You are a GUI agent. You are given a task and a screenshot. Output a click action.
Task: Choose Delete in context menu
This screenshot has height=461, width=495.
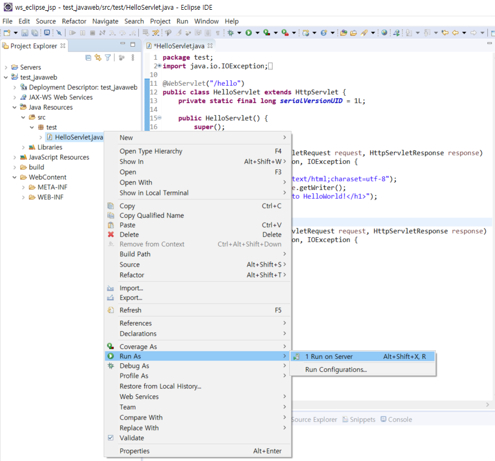coord(198,235)
